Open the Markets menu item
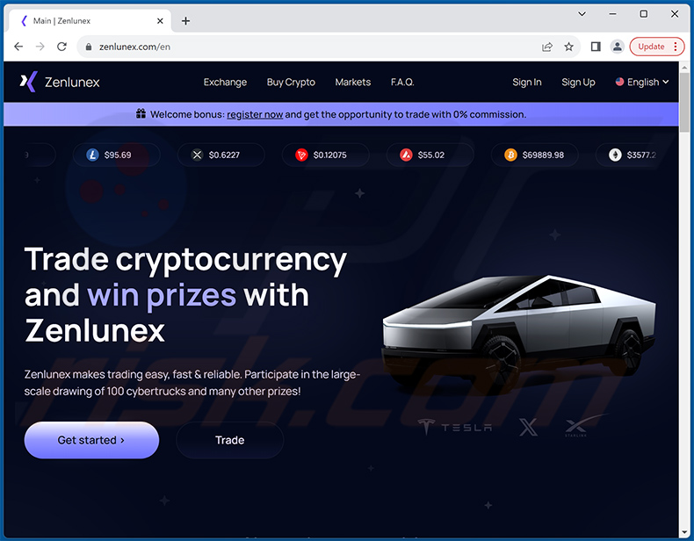This screenshot has height=541, width=694. 353,82
